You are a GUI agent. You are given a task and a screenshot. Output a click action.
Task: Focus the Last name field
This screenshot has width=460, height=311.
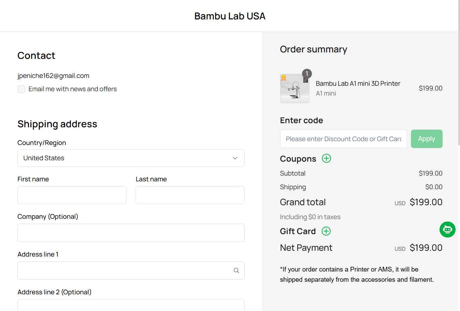(190, 195)
